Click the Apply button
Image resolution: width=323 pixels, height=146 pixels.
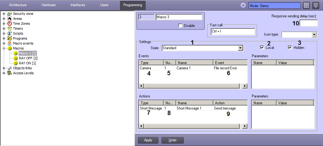[x=148, y=140]
